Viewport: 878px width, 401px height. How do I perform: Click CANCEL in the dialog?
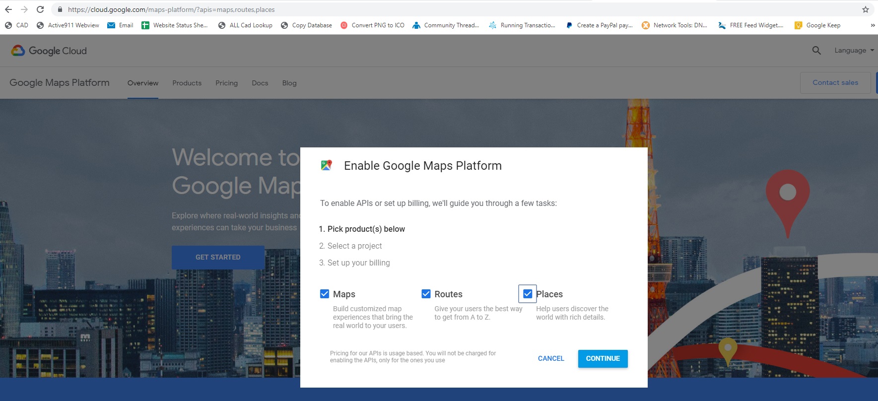point(551,358)
